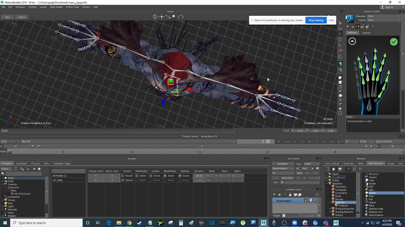The image size is (405, 227).
Task: Check Record for All Models row
Action: pyautogui.click(x=122, y=176)
